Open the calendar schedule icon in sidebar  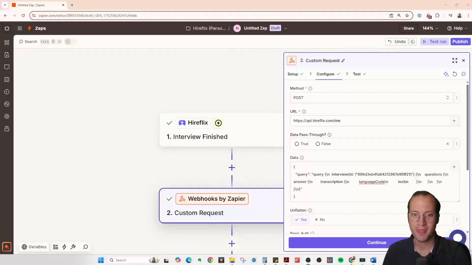[7, 79]
